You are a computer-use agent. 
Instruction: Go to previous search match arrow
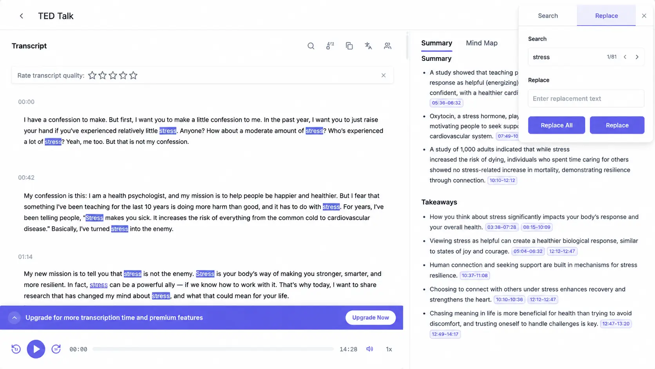click(625, 57)
